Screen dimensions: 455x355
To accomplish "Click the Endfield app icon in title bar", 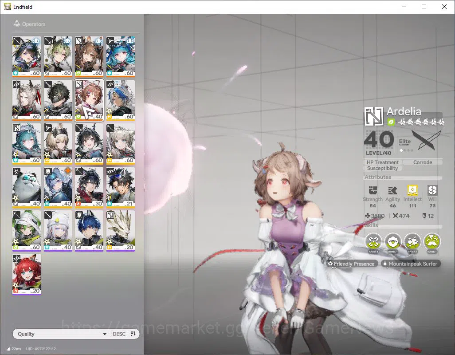I will (7, 7).
